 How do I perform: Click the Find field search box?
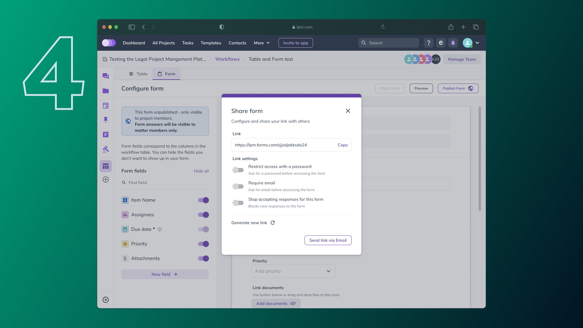(165, 183)
